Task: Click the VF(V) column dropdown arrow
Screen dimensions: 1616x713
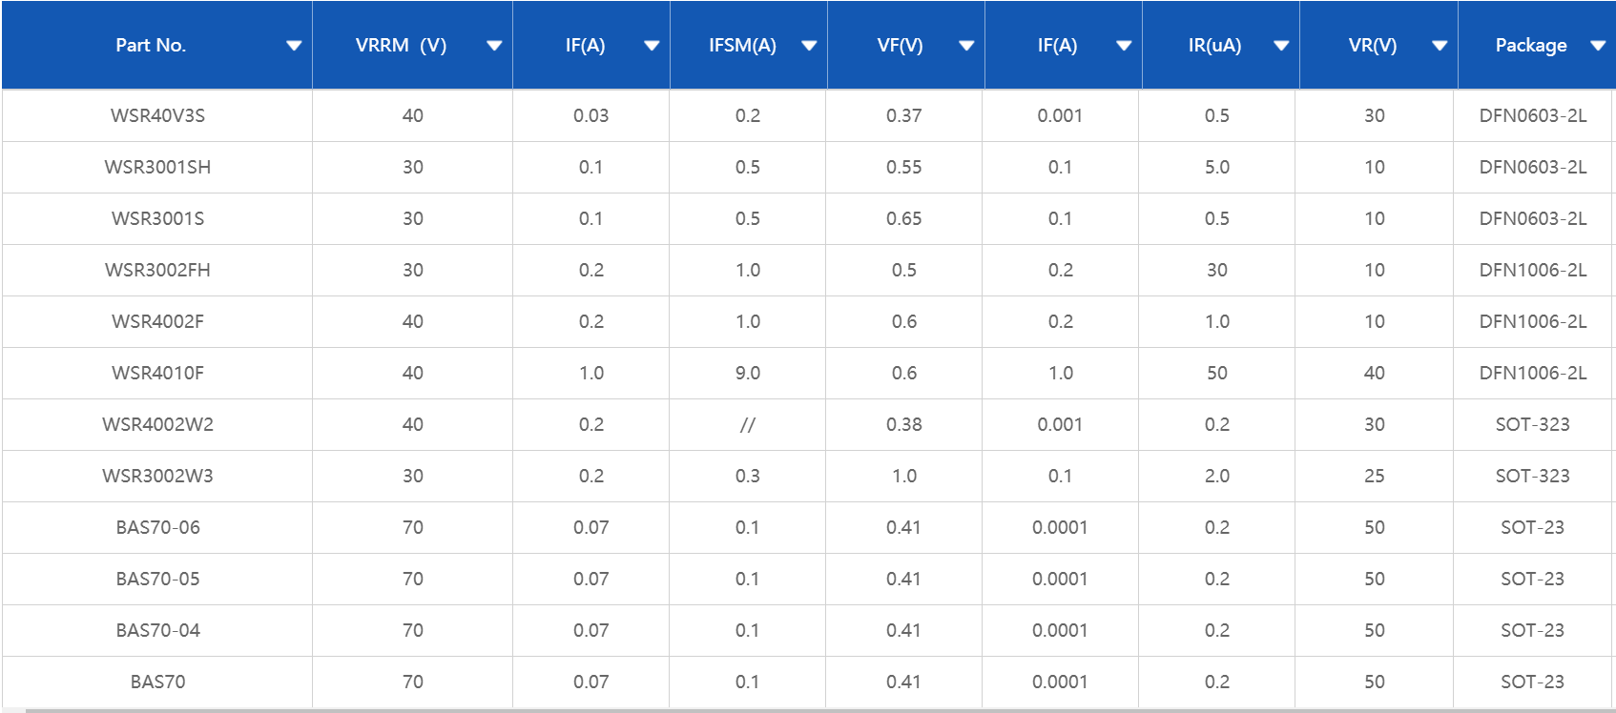Action: 966,46
